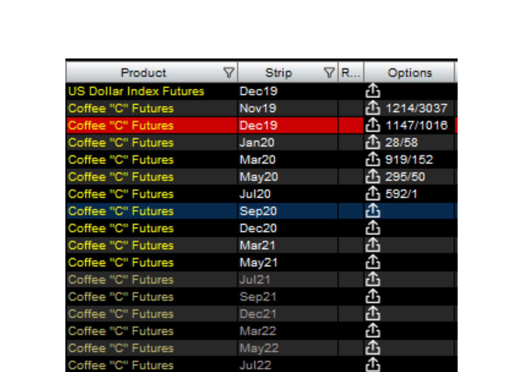523x372 pixels.
Task: Click the truncated R... column header
Action: pos(351,72)
